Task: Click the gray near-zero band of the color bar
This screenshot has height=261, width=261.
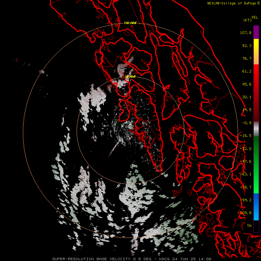Action: coord(256,129)
